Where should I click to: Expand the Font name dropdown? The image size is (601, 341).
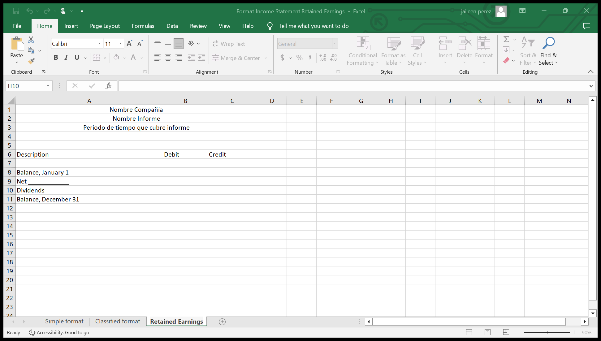click(100, 43)
